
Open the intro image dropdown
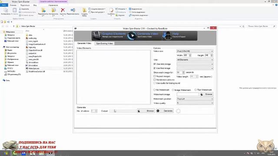coord(195,64)
